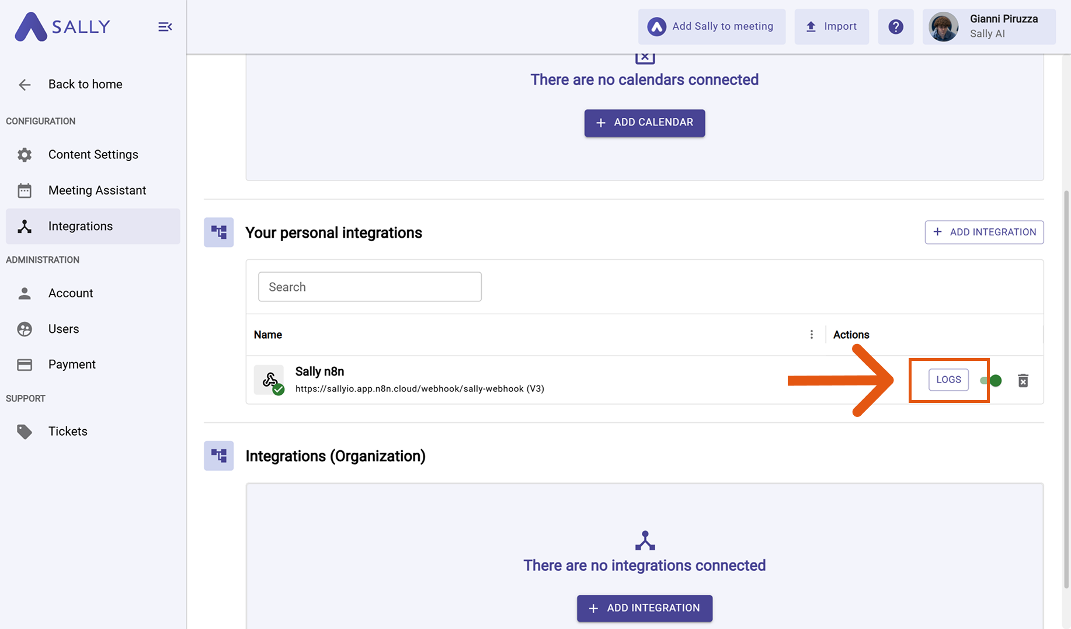Viewport: 1071px width, 629px height.
Task: Toggle the Sally n8n integration switch
Action: [991, 381]
